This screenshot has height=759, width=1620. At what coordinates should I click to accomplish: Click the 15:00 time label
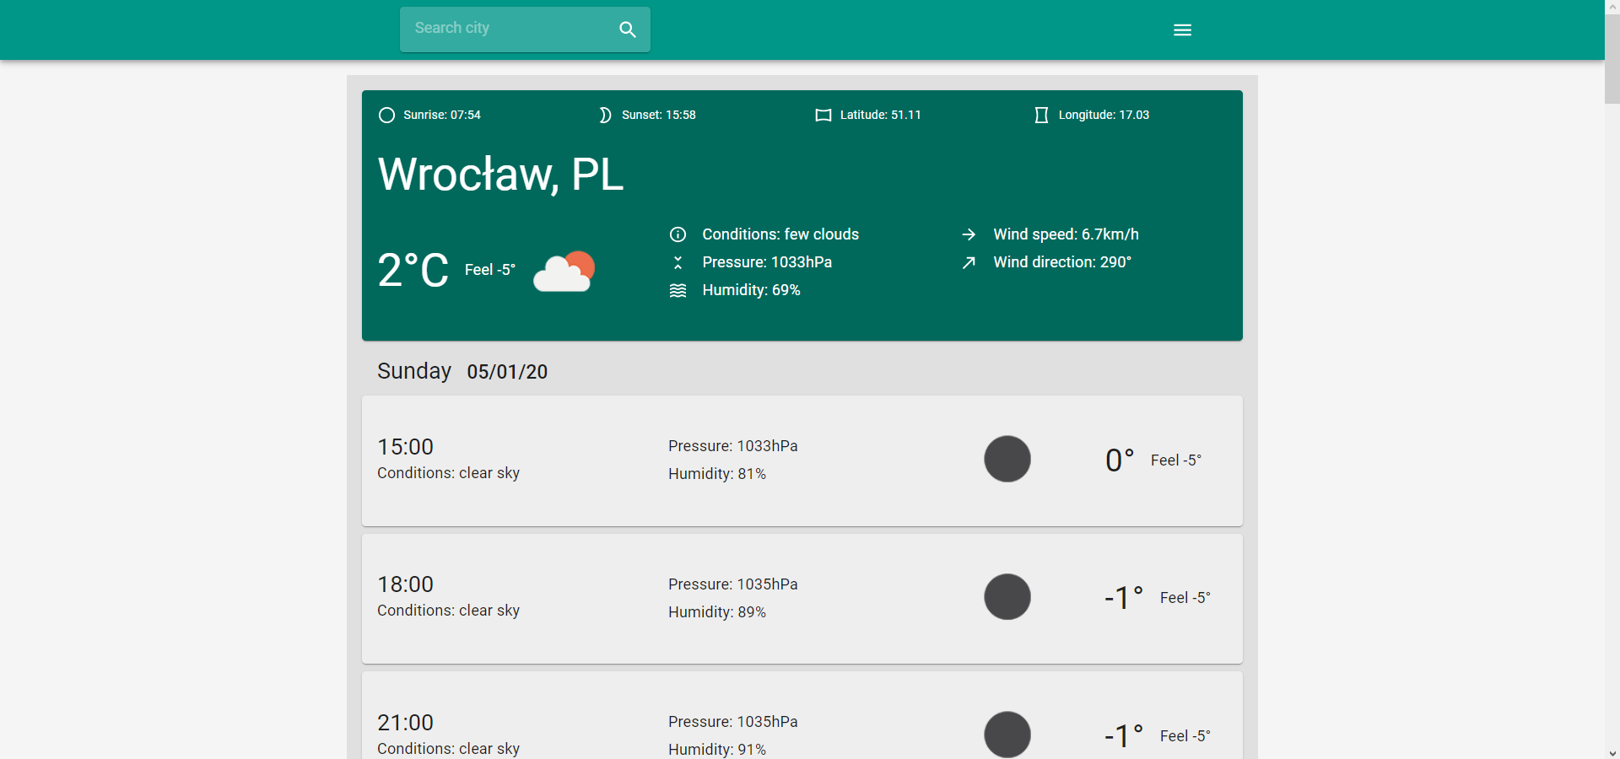tap(405, 447)
